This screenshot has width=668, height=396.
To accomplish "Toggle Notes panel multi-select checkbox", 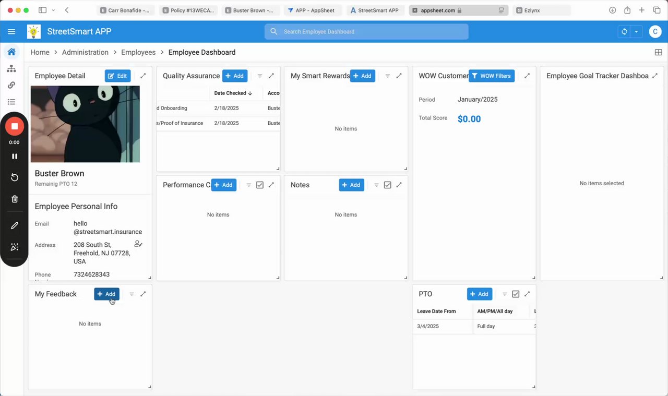I will tap(387, 185).
